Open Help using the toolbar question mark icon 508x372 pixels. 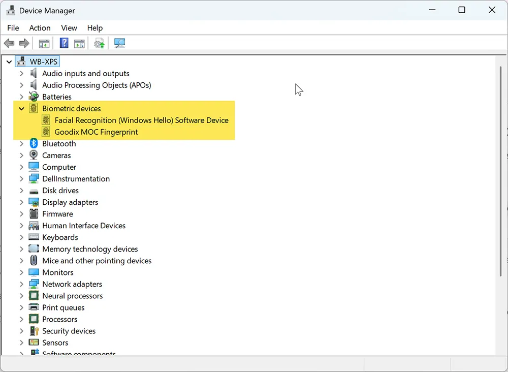(x=63, y=43)
